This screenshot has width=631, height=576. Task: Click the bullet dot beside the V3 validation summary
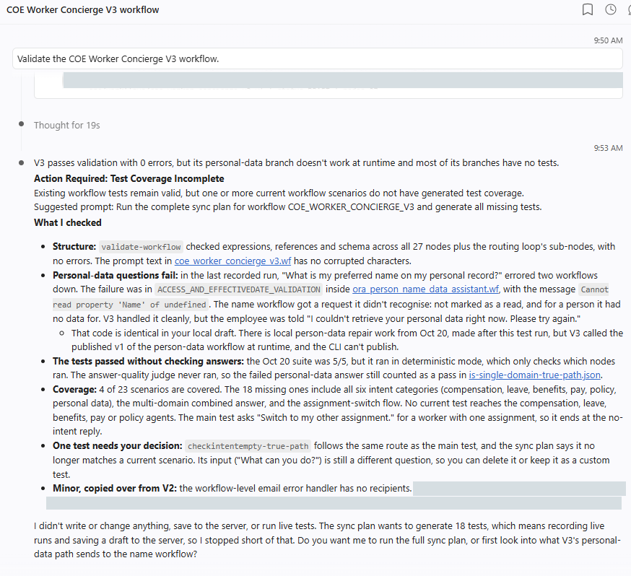click(x=22, y=162)
